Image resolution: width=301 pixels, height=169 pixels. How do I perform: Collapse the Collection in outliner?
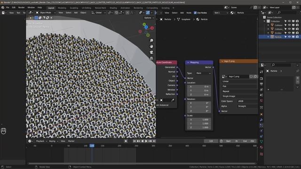264,21
